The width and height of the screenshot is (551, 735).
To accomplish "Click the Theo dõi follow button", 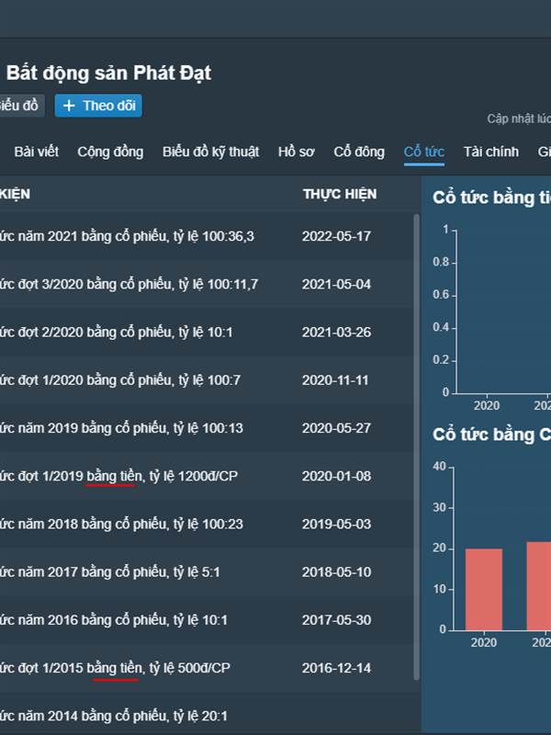I will click(x=98, y=106).
